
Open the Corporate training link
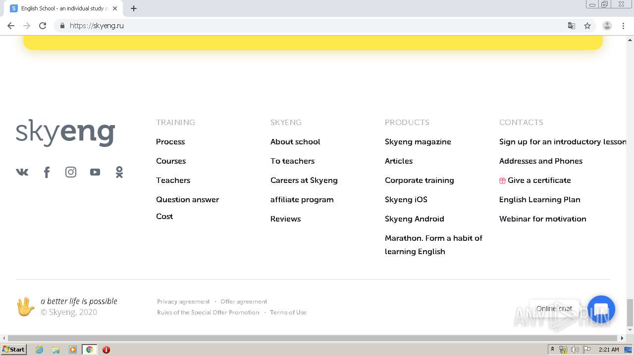click(x=420, y=180)
